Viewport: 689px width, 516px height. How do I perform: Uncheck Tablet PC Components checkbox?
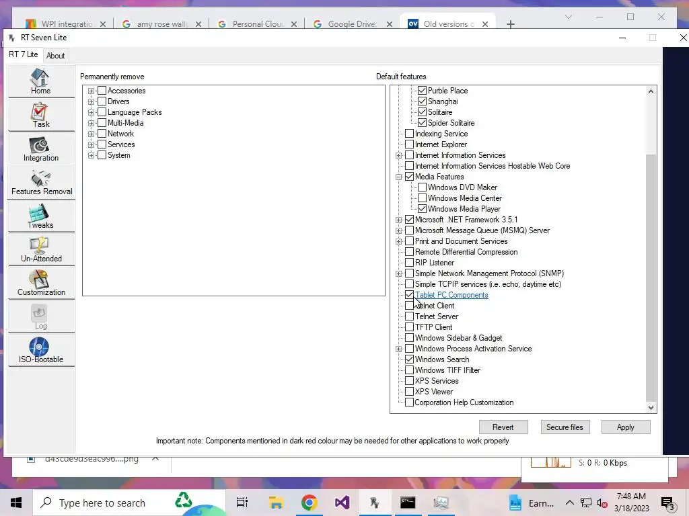pos(409,295)
